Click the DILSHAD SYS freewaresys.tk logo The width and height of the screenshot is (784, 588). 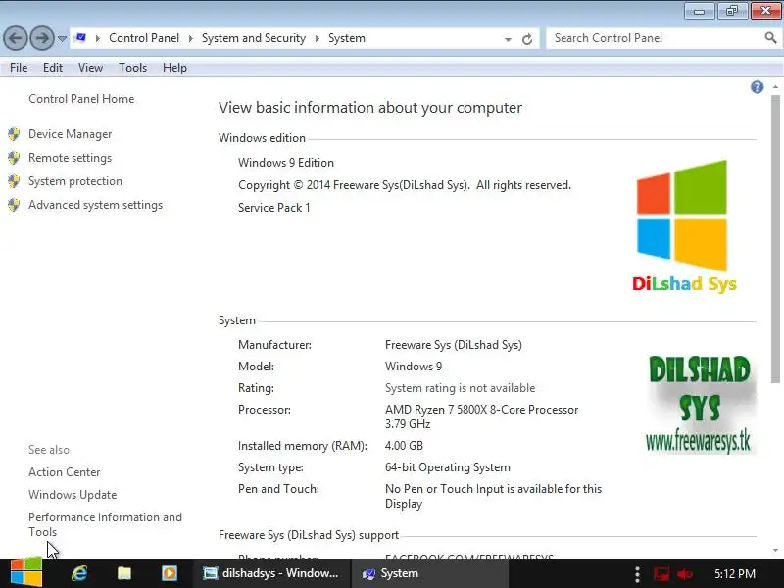click(x=700, y=404)
